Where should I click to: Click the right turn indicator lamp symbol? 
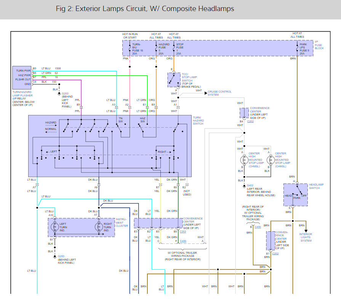click(x=99, y=227)
